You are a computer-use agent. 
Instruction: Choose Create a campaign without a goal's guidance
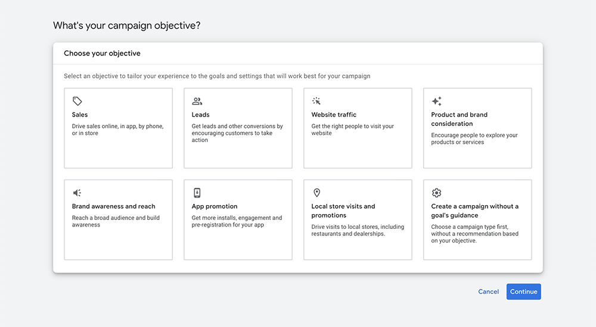point(475,210)
